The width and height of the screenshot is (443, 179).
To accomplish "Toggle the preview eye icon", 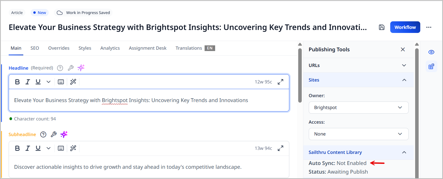I will click(431, 52).
